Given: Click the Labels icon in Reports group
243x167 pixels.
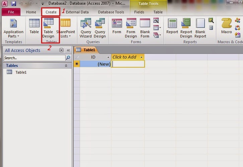Looking at the screenshot, I should 211,28.
